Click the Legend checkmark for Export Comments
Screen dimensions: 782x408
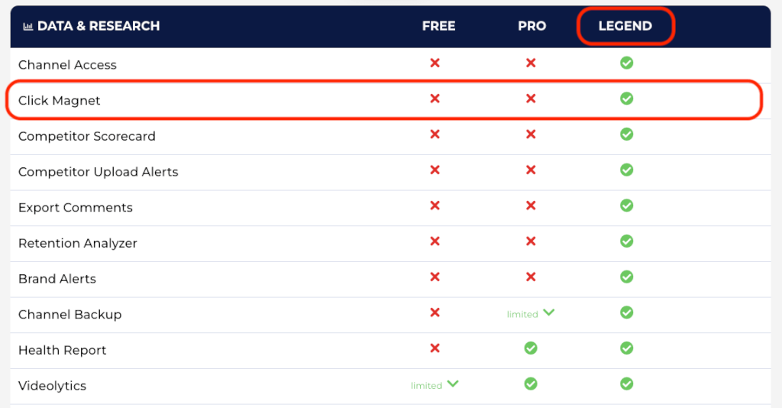pyautogui.click(x=626, y=206)
